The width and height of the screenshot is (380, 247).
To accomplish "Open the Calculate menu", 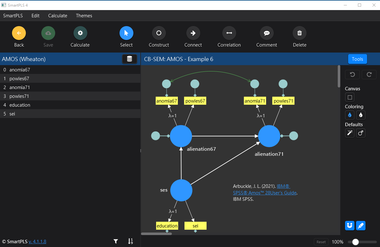I will click(x=58, y=16).
